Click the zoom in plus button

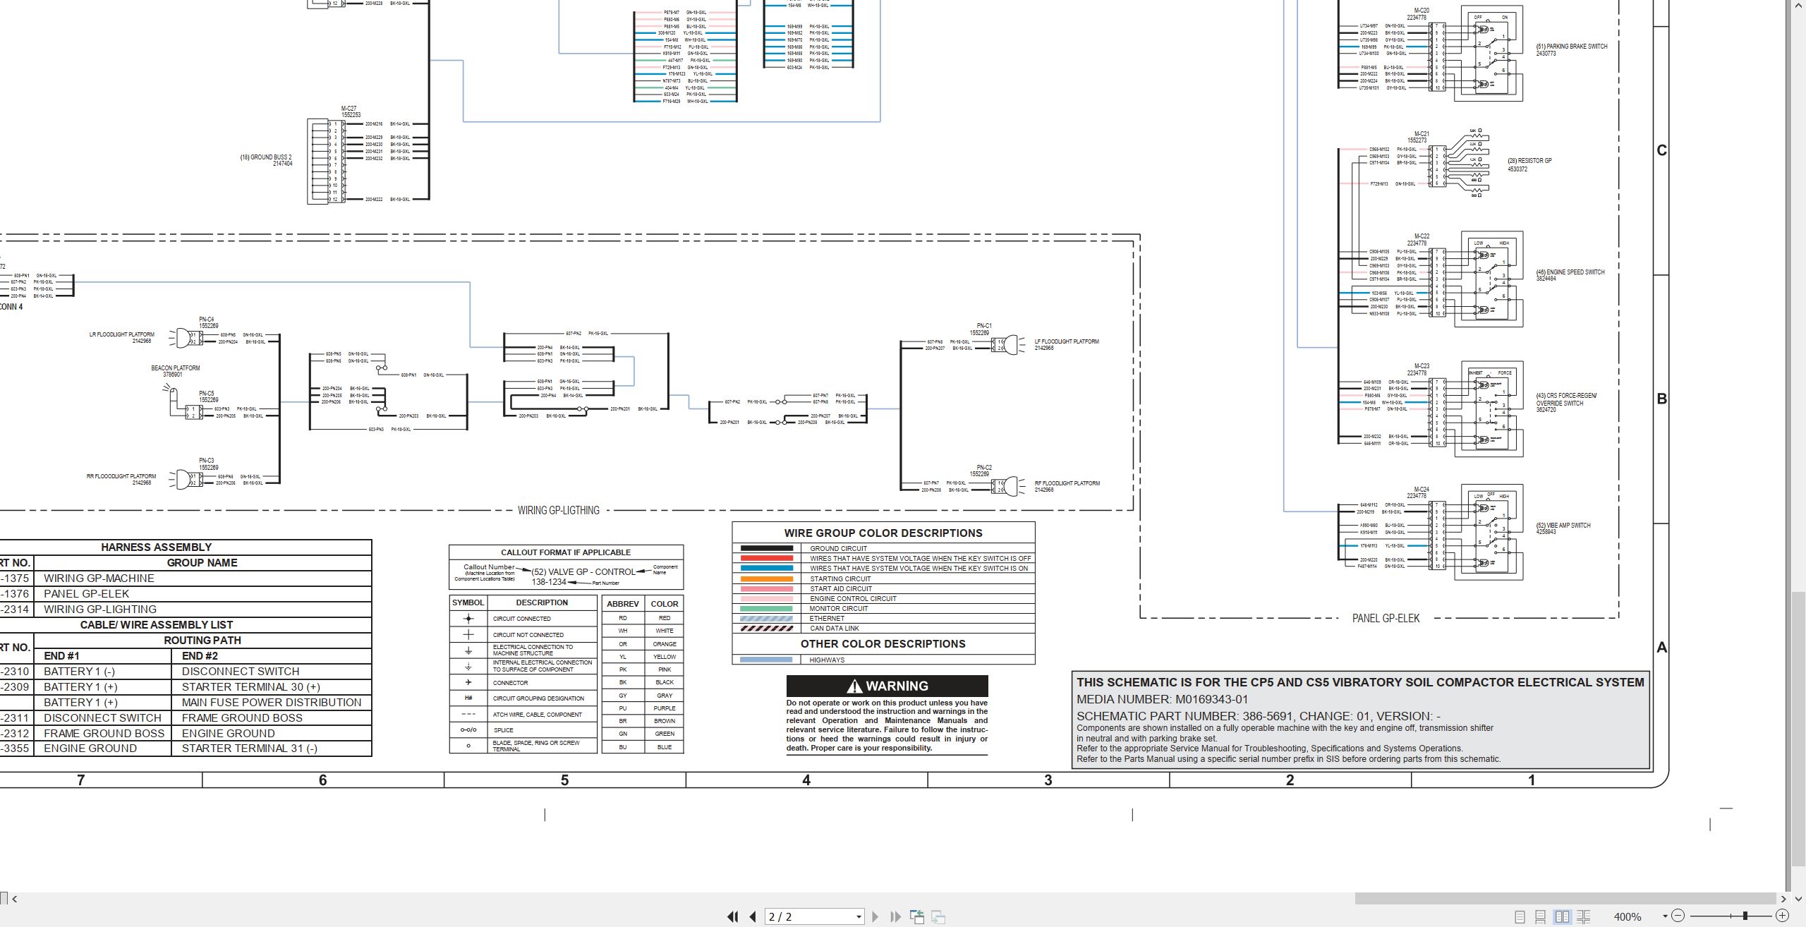click(x=1783, y=916)
